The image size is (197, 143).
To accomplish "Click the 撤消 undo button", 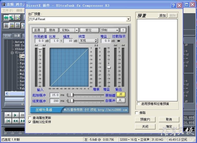I will click(x=52, y=30).
